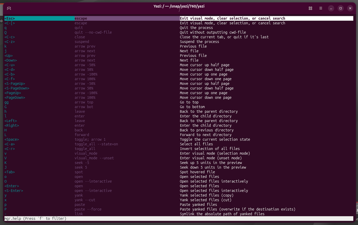
Task: Click the <S-Enter> key entry
Action: [14, 191]
